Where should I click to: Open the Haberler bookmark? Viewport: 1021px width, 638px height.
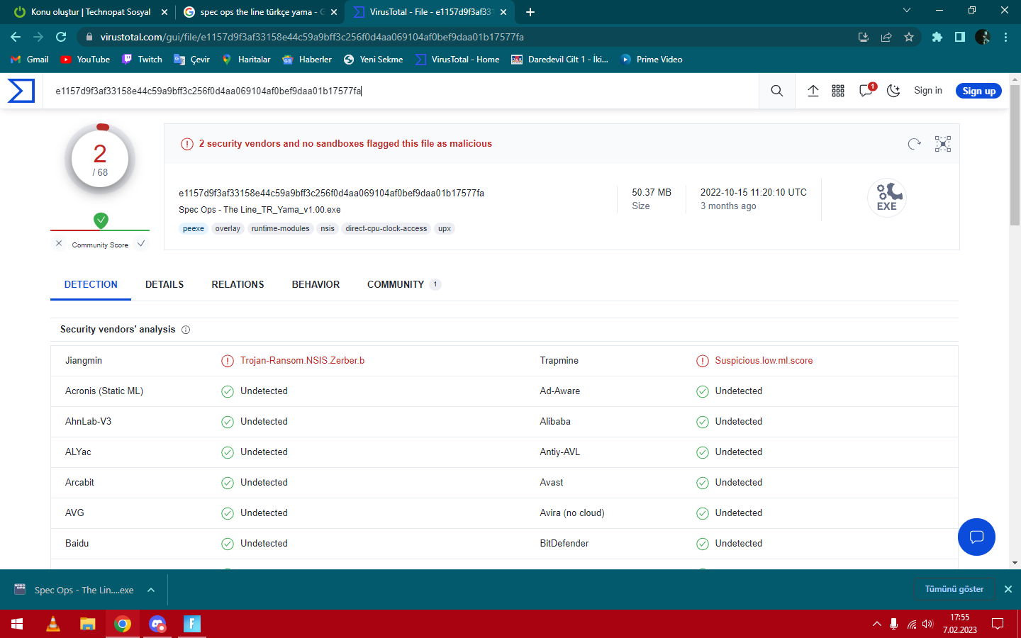307,60
